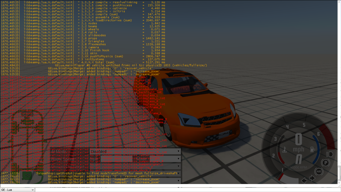The width and height of the screenshot is (341, 192).
Task: Click the 'compile - coltris' log line
Action: (83, 11)
